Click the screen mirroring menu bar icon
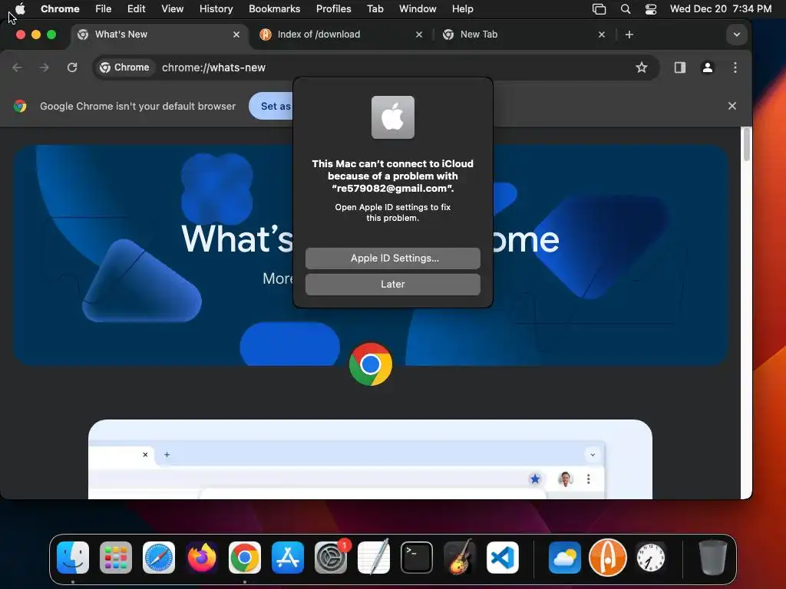 599,9
